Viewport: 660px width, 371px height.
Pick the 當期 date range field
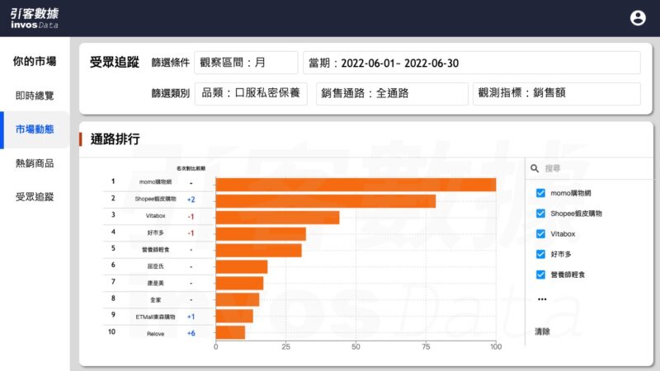pos(471,63)
